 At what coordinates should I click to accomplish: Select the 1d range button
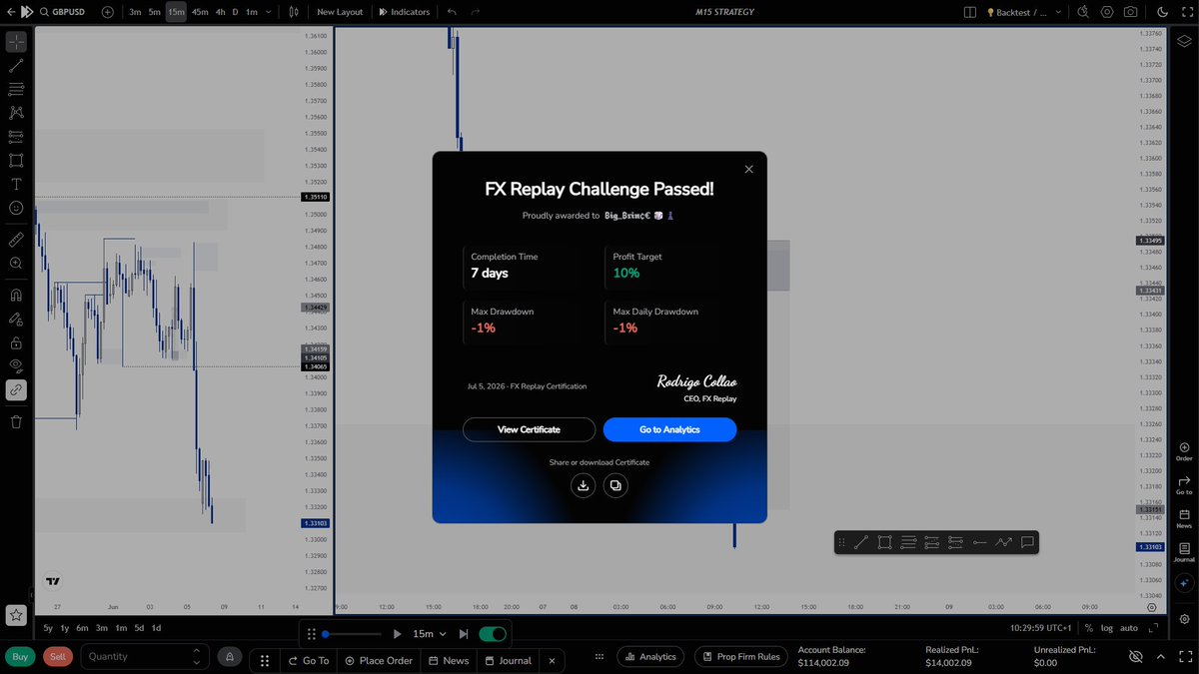tap(156, 628)
